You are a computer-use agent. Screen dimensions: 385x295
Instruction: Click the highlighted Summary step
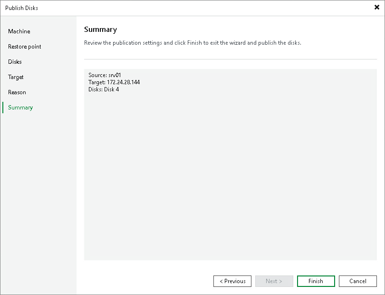point(20,108)
